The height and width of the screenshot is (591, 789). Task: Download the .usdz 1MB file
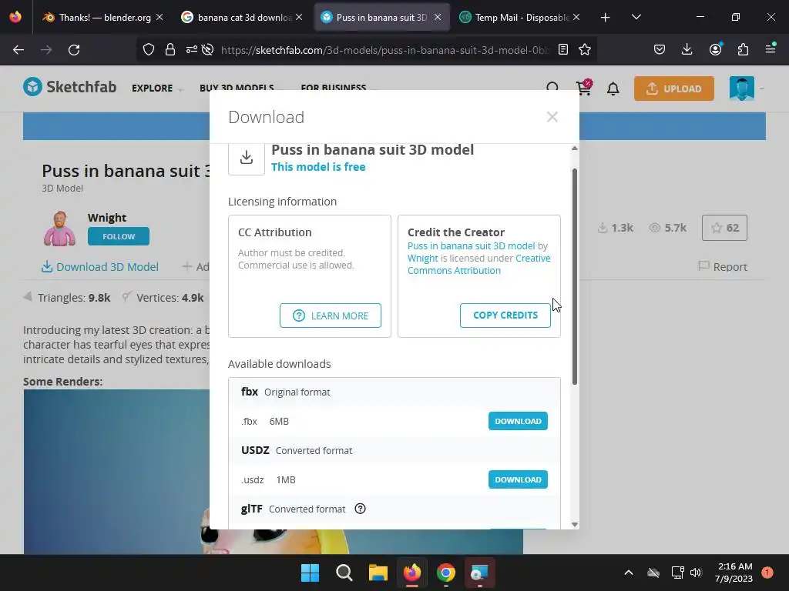[x=518, y=479]
